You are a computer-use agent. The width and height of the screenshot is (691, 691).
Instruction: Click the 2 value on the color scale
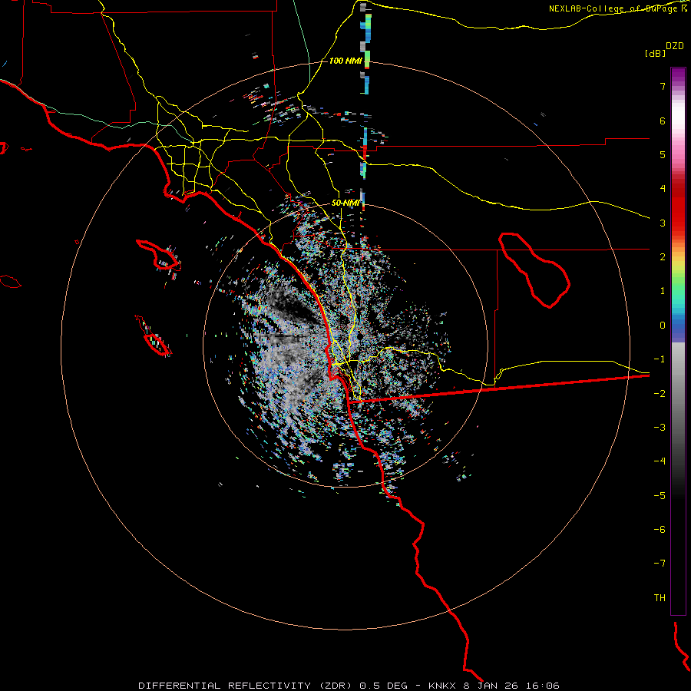[x=663, y=257]
